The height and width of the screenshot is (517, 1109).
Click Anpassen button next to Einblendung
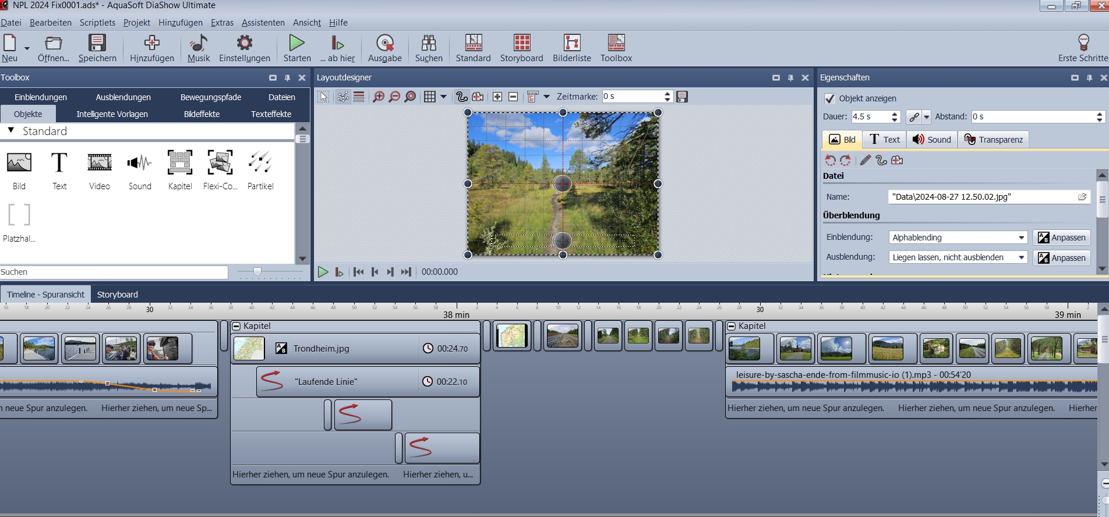[1062, 238]
